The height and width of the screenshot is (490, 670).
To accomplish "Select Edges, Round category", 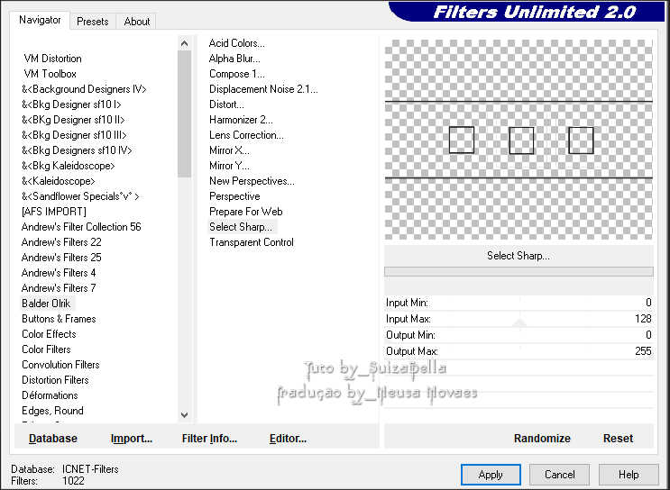I will click(52, 411).
